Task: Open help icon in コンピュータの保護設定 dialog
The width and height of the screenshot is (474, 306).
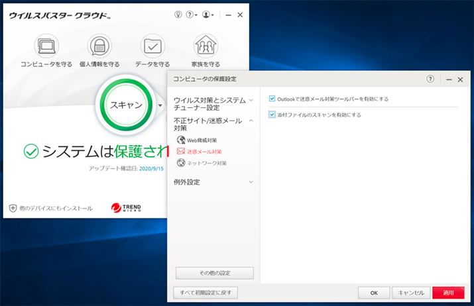Action: [x=430, y=79]
